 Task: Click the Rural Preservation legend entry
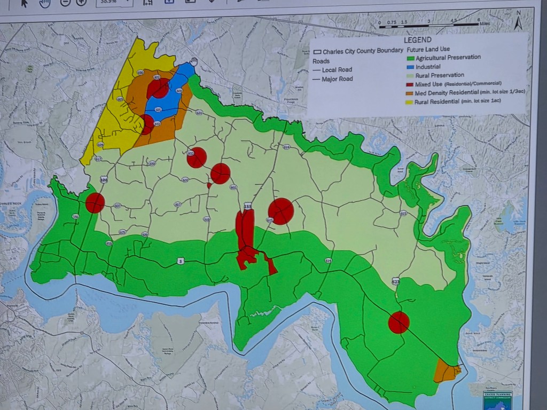click(439, 75)
